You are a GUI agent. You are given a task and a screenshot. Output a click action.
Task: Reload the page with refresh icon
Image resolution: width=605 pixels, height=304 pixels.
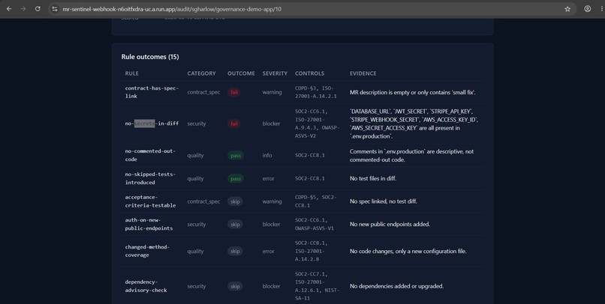point(38,9)
